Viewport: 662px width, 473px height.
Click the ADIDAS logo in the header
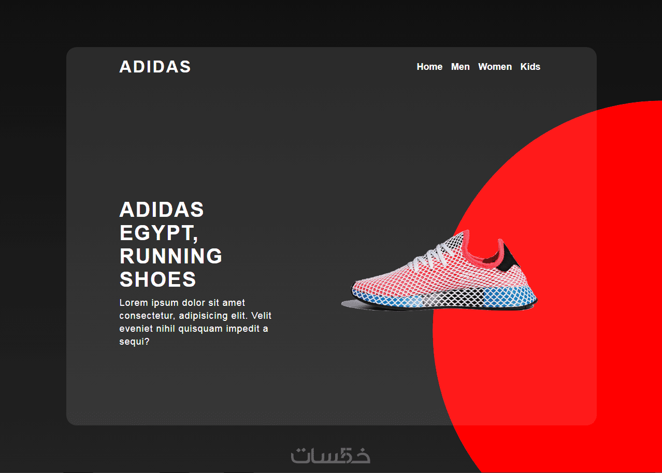155,67
